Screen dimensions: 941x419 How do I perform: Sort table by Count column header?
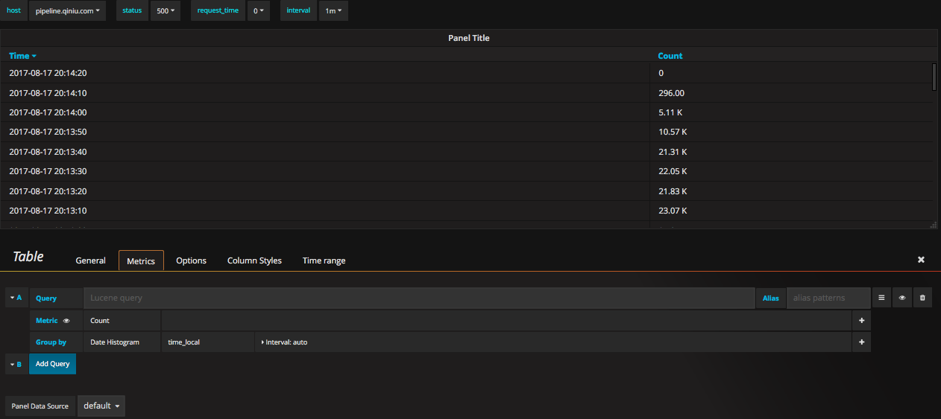(670, 56)
